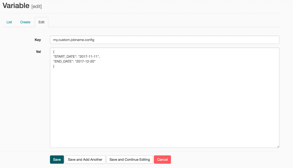Click the [edit] text beside the heading

point(37,6)
